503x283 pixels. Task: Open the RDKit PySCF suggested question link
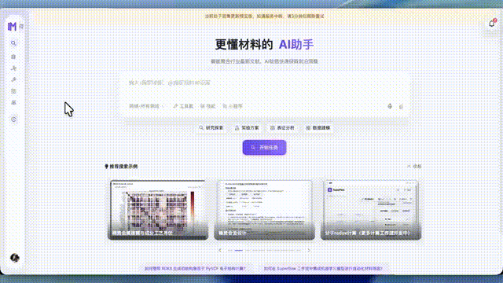tap(195, 269)
